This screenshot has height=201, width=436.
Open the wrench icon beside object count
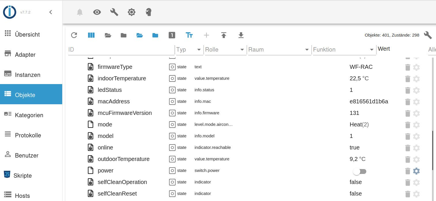[428, 35]
